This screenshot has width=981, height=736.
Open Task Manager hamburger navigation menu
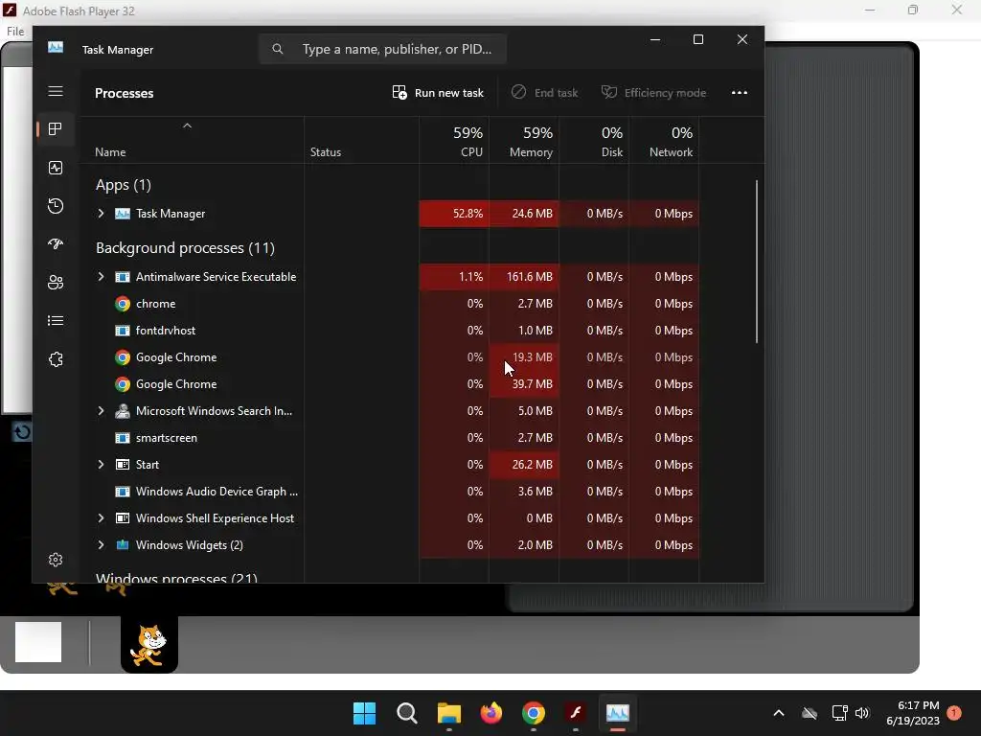[55, 91]
